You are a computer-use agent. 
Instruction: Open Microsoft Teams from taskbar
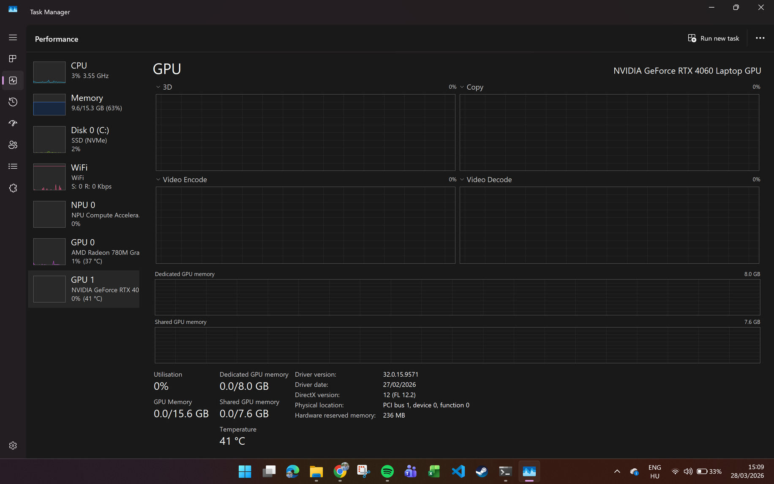point(411,471)
